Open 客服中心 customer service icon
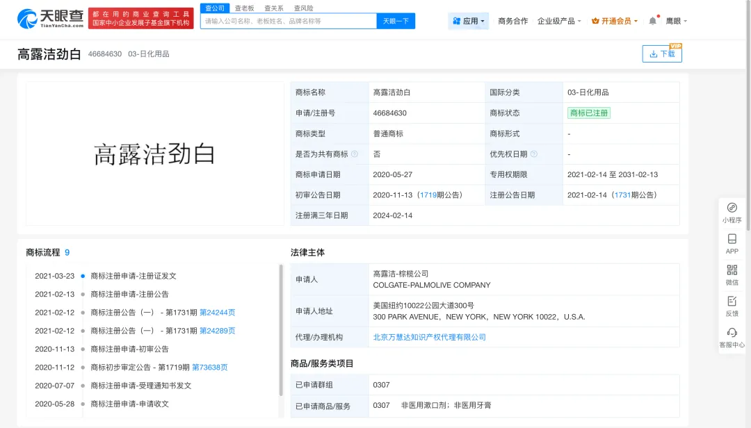 pos(732,333)
